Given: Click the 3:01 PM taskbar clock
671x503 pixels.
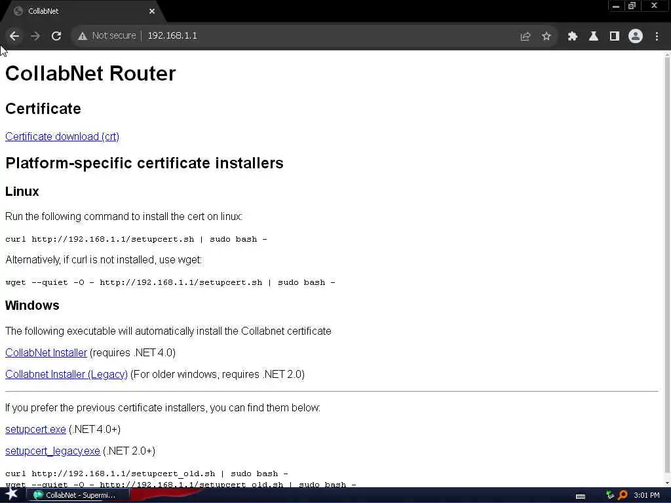Looking at the screenshot, I should (x=647, y=495).
